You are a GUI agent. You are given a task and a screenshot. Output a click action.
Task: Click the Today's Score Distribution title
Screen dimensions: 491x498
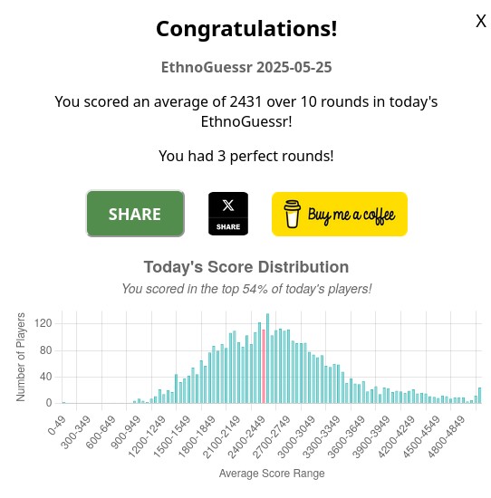coord(246,267)
